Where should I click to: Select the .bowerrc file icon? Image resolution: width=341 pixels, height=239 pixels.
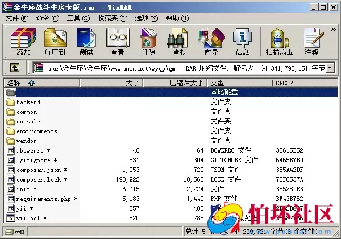pos(11,150)
